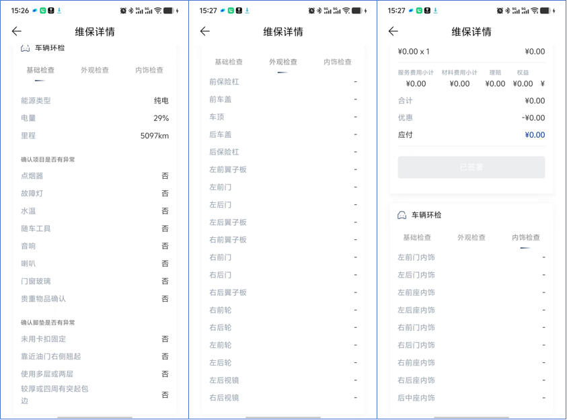Tap the 前车盖 row
The height and width of the screenshot is (420, 567).
point(283,99)
